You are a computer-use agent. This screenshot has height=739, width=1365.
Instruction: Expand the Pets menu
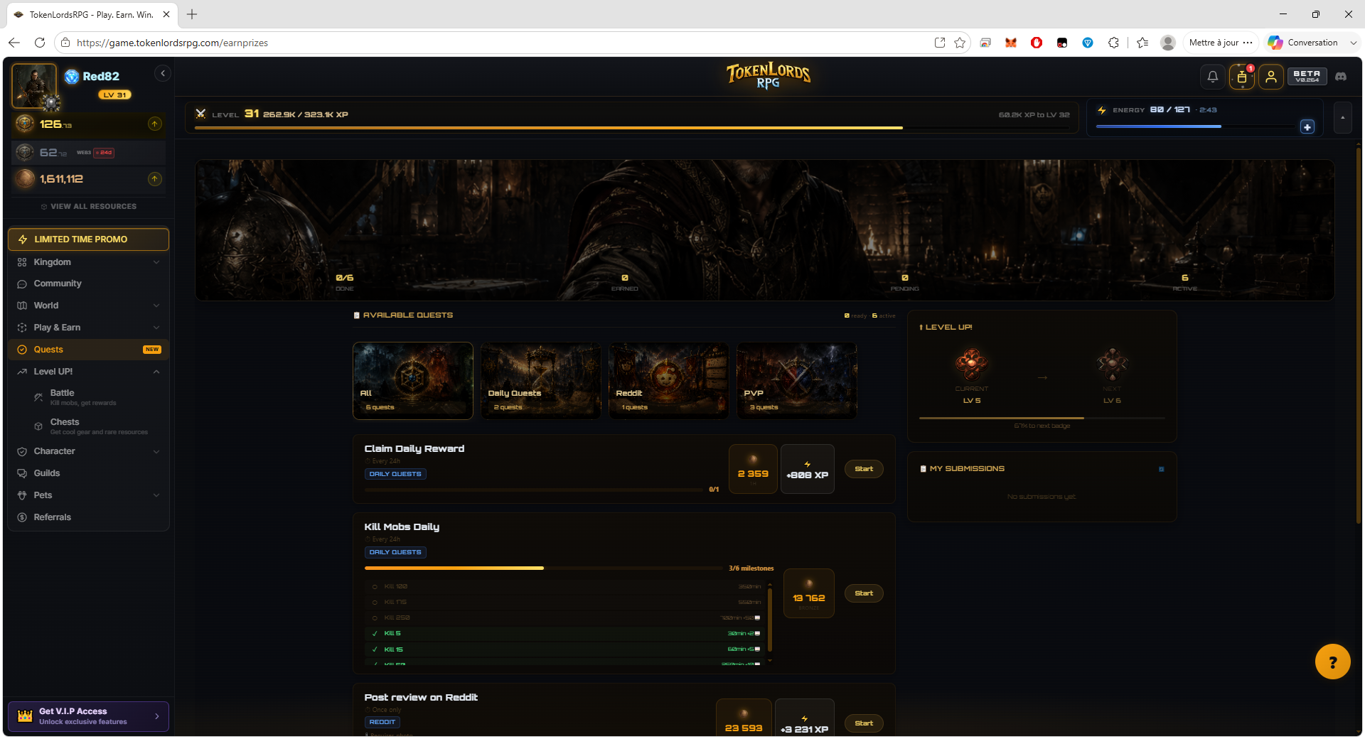pos(89,495)
